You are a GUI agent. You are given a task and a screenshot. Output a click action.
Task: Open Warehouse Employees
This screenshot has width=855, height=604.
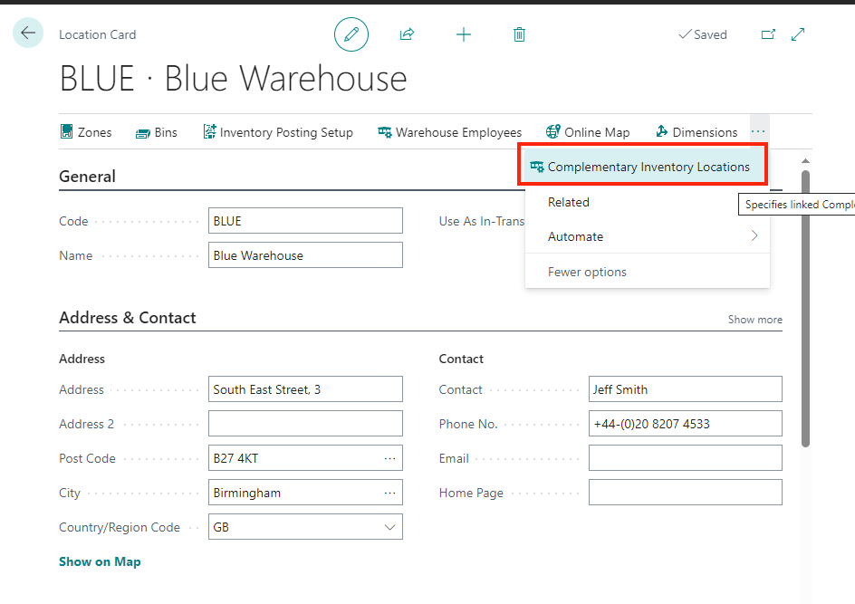click(x=450, y=132)
